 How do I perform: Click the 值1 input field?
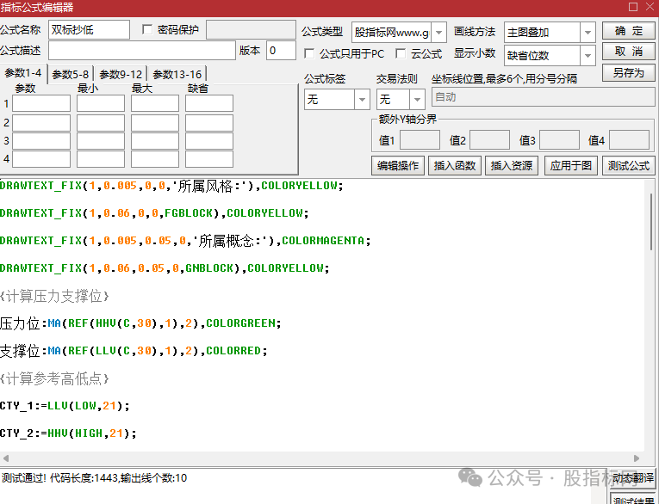coord(420,139)
